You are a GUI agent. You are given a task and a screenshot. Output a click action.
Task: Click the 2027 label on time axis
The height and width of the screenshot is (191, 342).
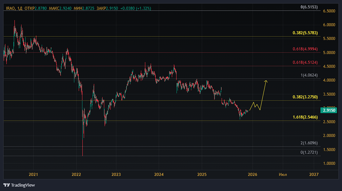pyautogui.click(x=314, y=175)
